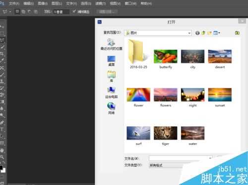Expand the look-in folder dropdown
This screenshot has height=185, width=248.
(x=189, y=33)
